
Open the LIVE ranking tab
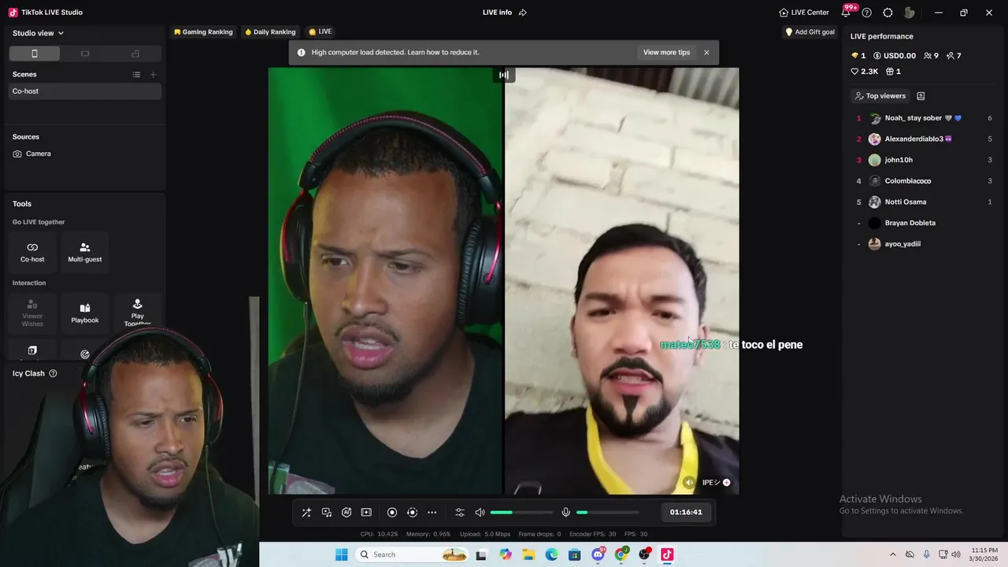[321, 31]
